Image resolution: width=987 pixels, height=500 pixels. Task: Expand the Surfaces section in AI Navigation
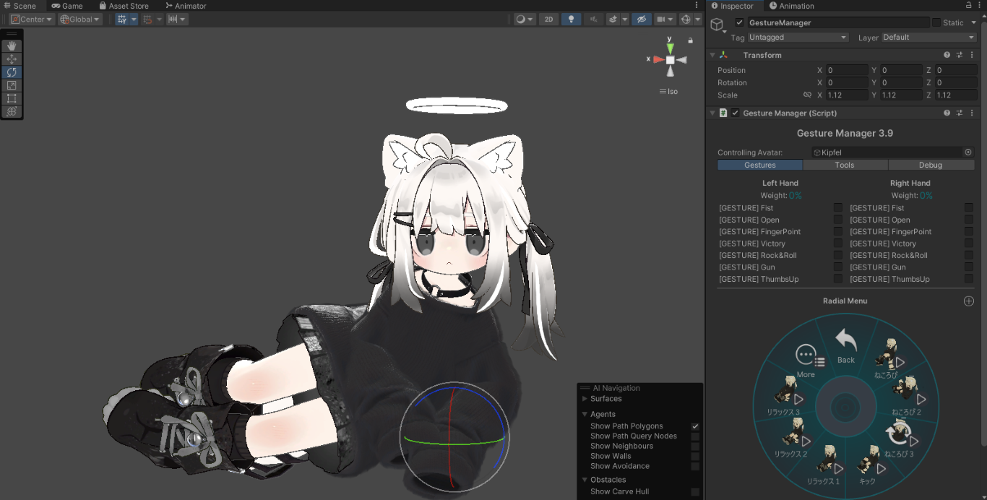(x=584, y=398)
